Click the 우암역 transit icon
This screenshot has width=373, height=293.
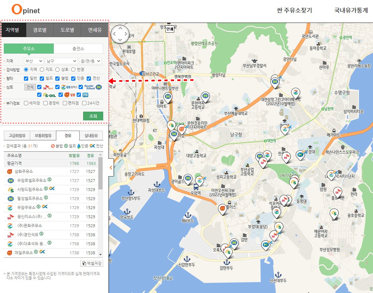click(x=196, y=187)
